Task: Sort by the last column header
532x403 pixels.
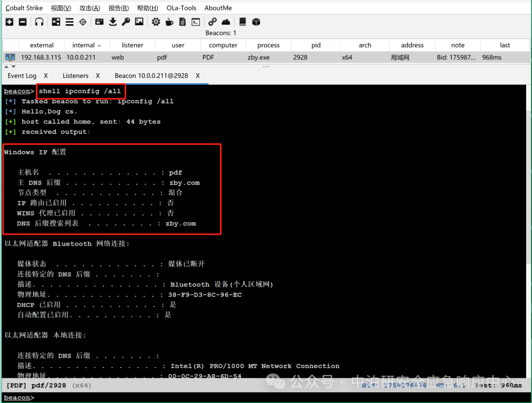Action: tap(505, 45)
